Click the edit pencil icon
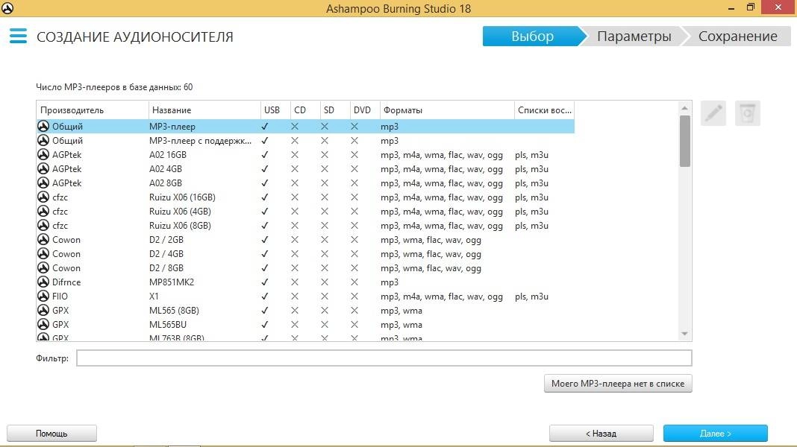This screenshot has height=447, width=797. coord(713,113)
